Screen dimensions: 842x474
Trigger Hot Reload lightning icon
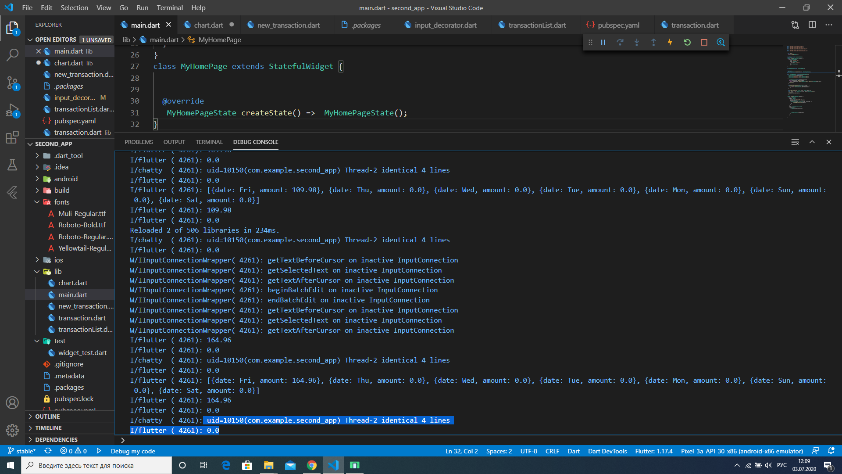(670, 43)
